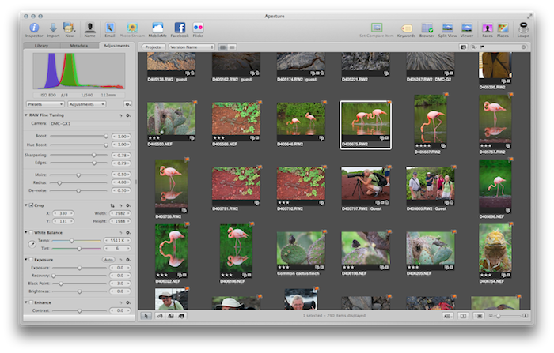
Task: Enable the Enhance adjustment checkbox
Action: (x=31, y=302)
